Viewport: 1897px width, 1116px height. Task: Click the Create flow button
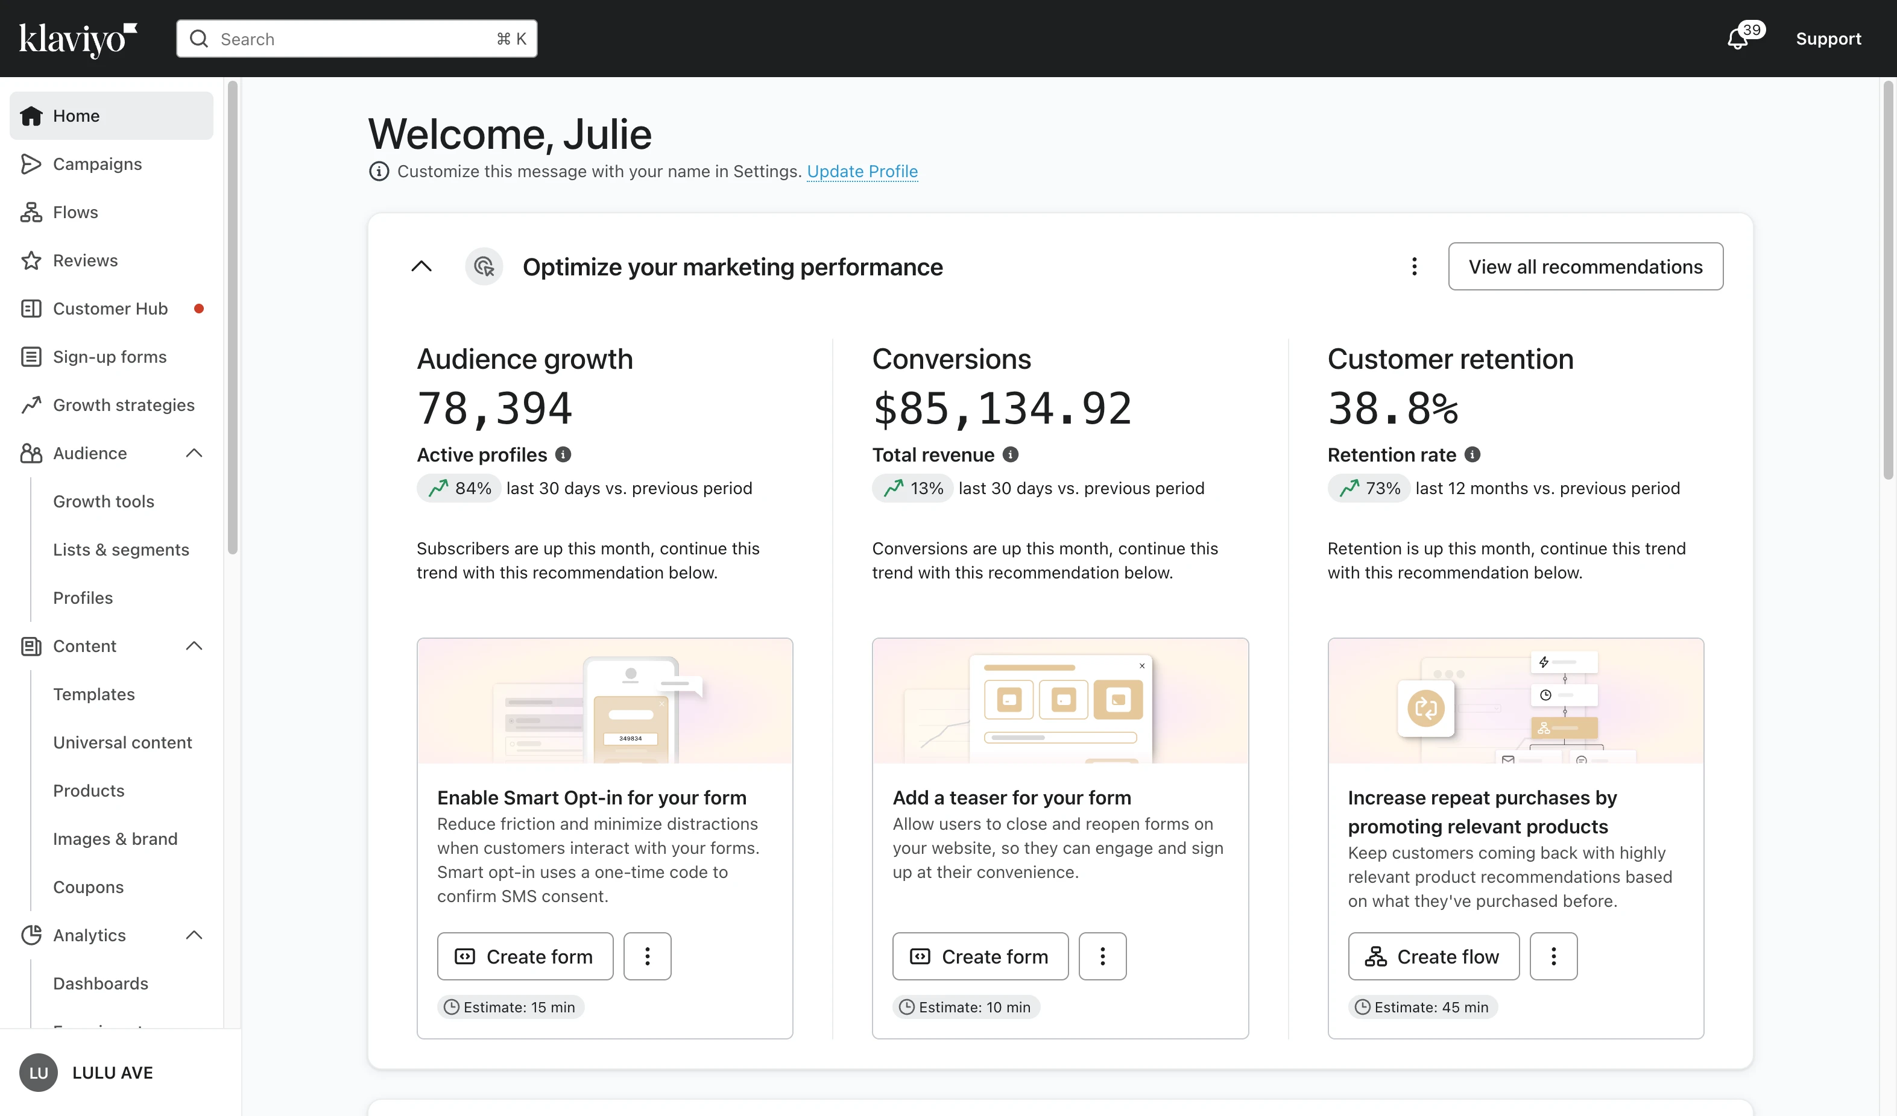pyautogui.click(x=1434, y=956)
